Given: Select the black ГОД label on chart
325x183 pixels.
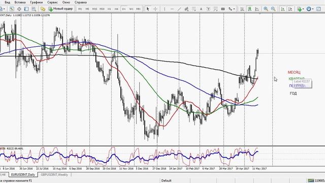Looking at the screenshot, I should point(293,94).
